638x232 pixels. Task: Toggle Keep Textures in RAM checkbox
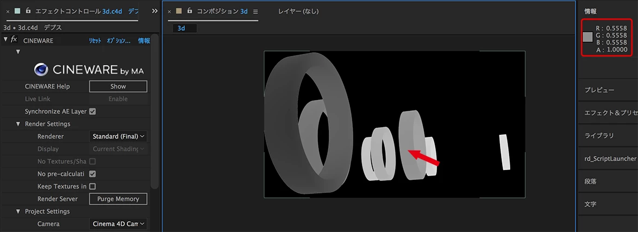point(92,186)
